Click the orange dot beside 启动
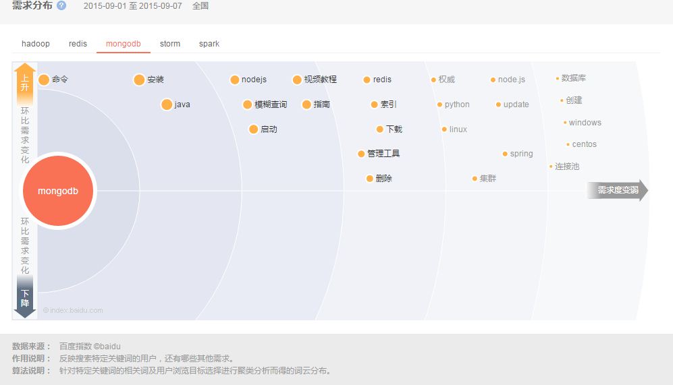 (x=253, y=129)
